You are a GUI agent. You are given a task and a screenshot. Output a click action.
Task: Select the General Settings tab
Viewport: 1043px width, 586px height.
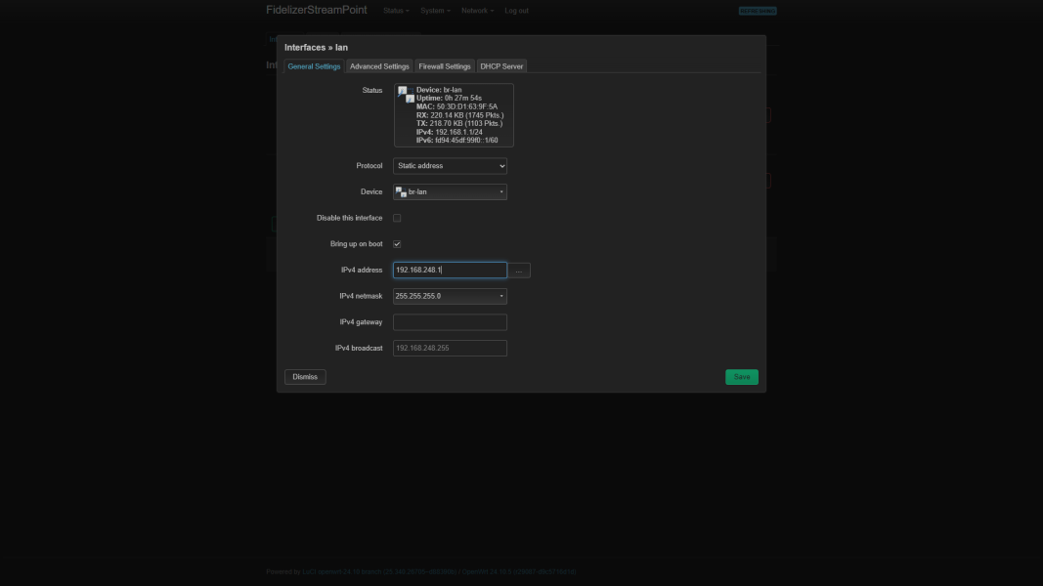tap(314, 66)
